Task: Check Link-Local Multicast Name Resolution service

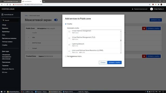Action: point(69,51)
